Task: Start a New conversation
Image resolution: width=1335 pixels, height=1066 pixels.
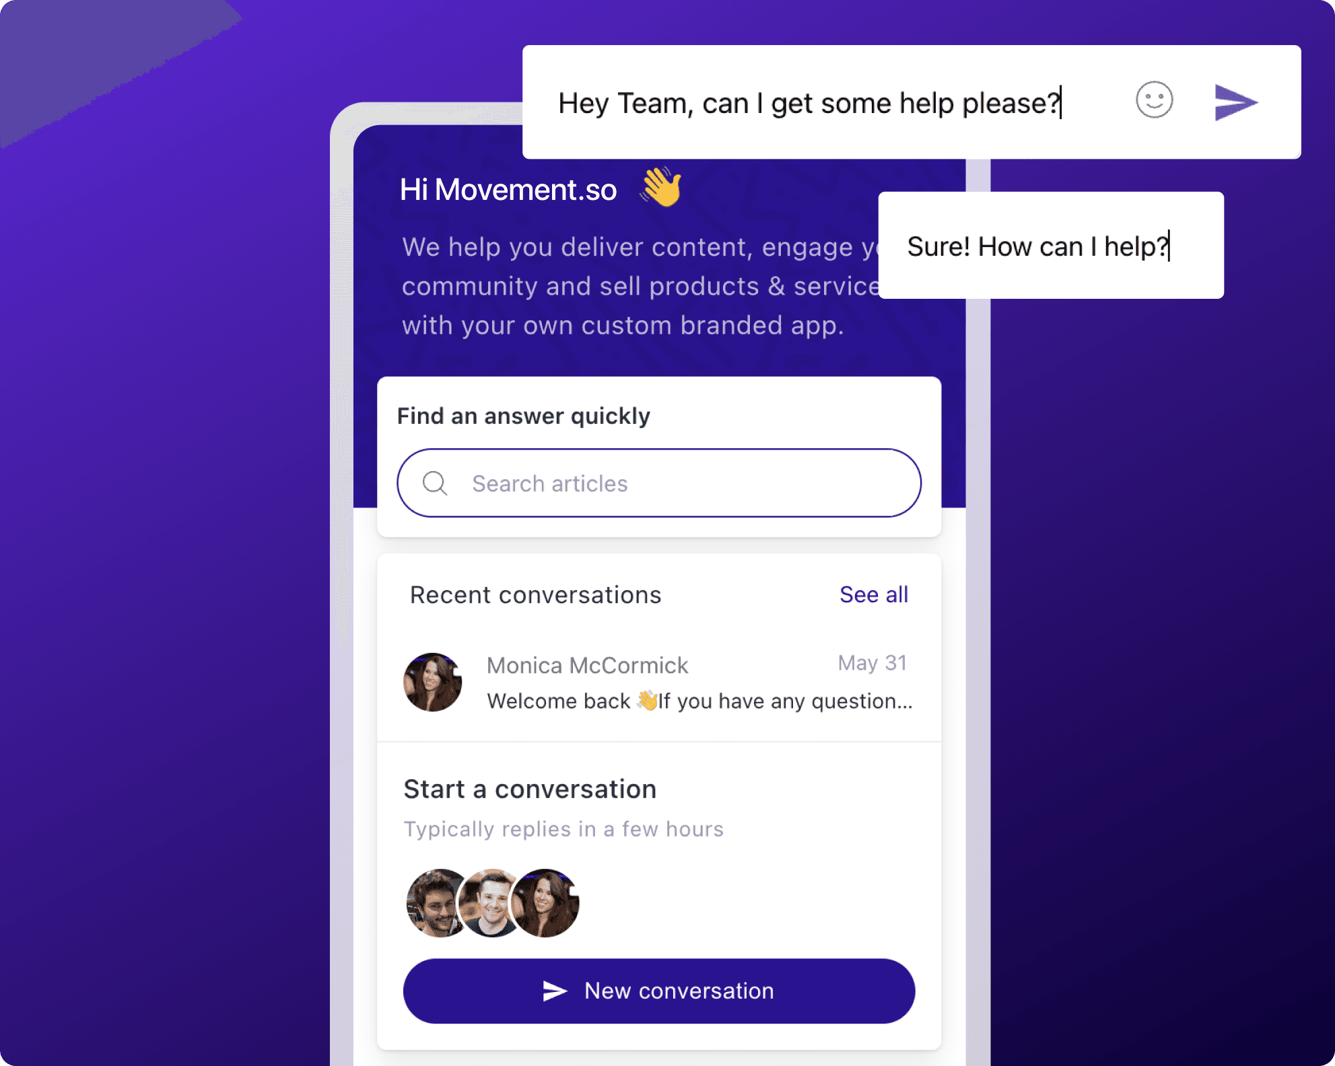Action: (x=659, y=991)
